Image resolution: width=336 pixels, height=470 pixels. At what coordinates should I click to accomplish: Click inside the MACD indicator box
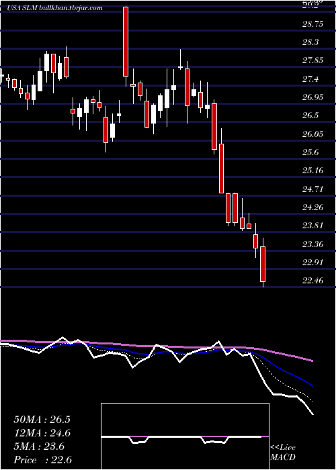pyautogui.click(x=185, y=436)
